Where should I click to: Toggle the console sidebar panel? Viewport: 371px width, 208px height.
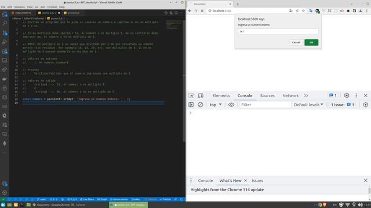point(191,105)
